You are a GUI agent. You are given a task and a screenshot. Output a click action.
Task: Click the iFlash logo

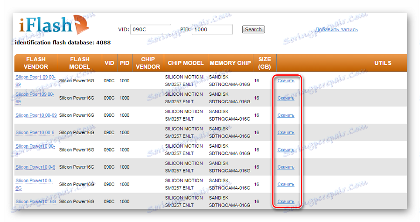click(x=54, y=25)
